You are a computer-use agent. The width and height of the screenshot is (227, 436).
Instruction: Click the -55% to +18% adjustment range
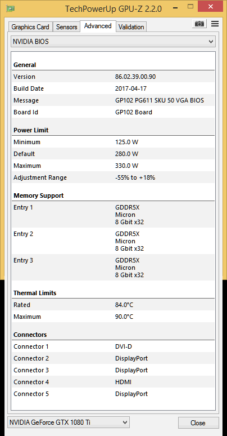tap(135, 177)
